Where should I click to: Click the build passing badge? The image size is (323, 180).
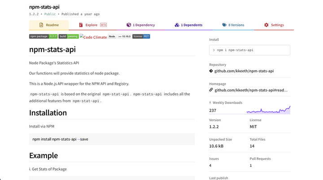(69, 36)
